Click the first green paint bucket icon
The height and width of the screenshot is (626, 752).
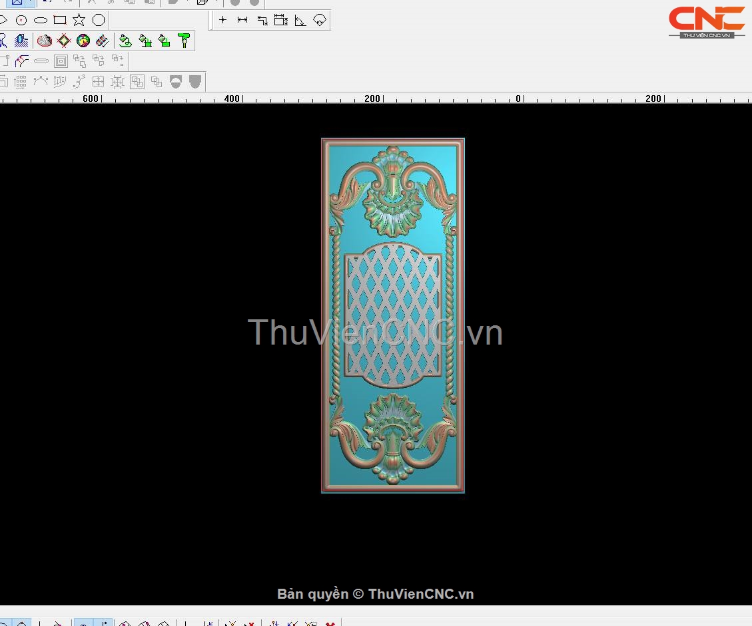pos(125,41)
